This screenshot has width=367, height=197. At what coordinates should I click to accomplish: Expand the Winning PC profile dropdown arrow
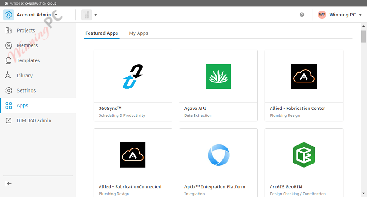point(361,15)
